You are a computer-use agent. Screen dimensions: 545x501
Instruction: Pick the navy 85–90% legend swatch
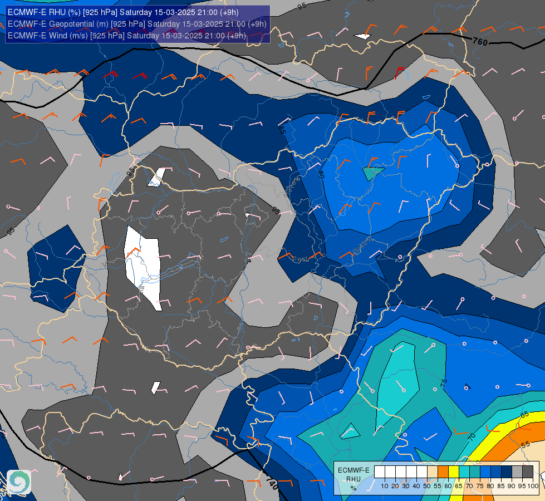[507, 472]
